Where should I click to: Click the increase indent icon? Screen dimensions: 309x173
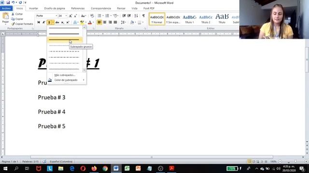pos(129,16)
